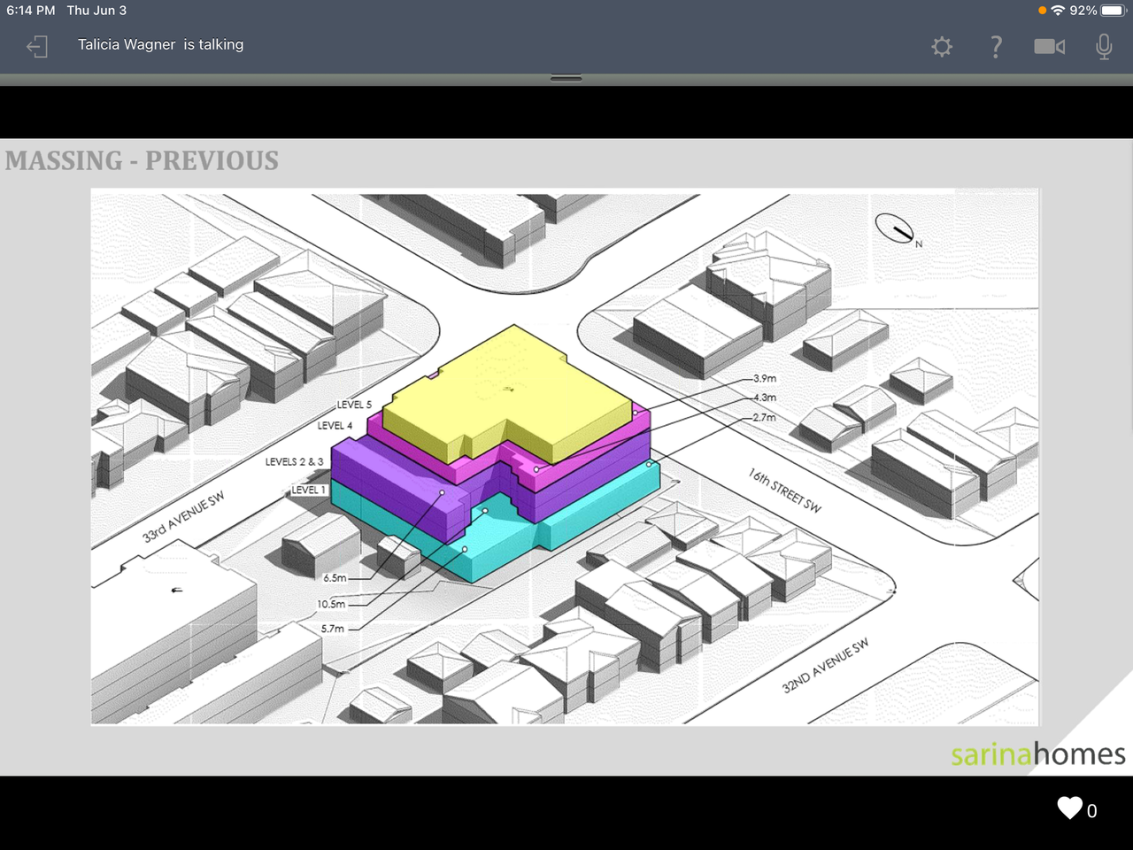Tap the leave meeting exit icon
This screenshot has width=1133, height=850.
pyautogui.click(x=36, y=46)
